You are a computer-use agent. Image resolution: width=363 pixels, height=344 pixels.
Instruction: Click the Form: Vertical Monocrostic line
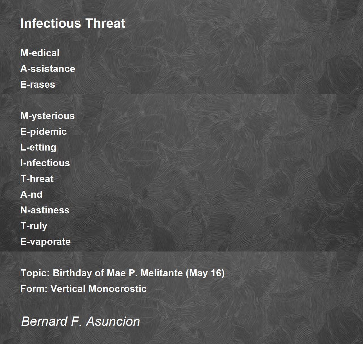click(x=83, y=289)
